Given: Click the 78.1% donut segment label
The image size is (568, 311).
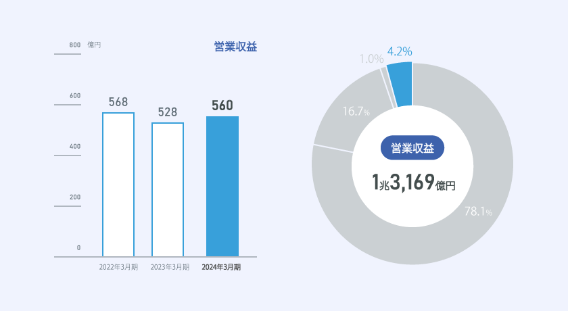Looking at the screenshot, I should 478,211.
